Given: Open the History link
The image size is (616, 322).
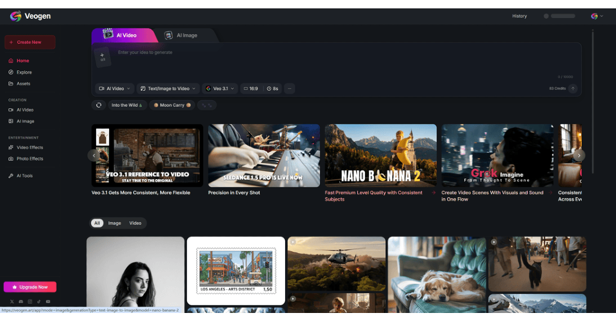Looking at the screenshot, I should (x=519, y=16).
